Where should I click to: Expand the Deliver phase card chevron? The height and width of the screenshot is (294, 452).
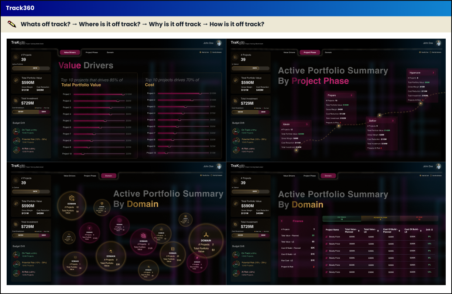tap(393, 120)
